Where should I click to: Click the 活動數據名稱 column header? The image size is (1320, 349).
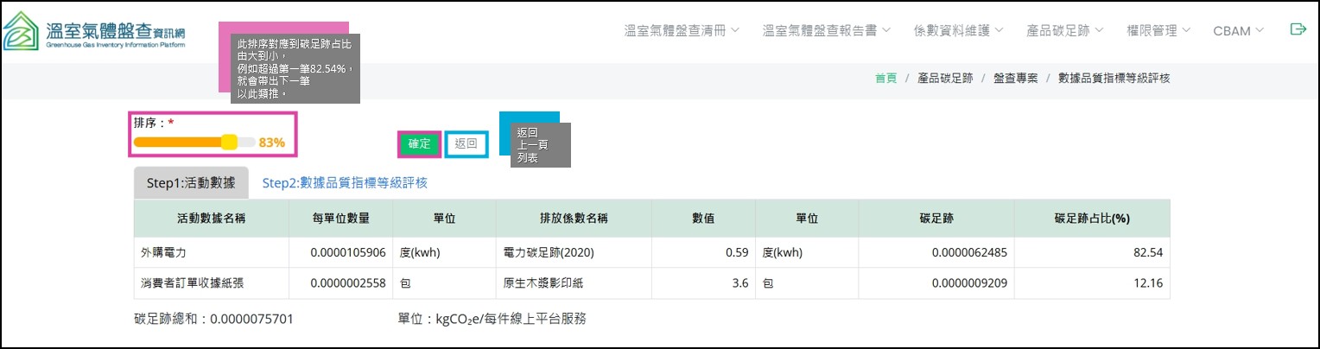211,219
